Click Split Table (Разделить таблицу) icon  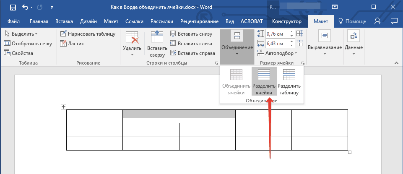[289, 81]
